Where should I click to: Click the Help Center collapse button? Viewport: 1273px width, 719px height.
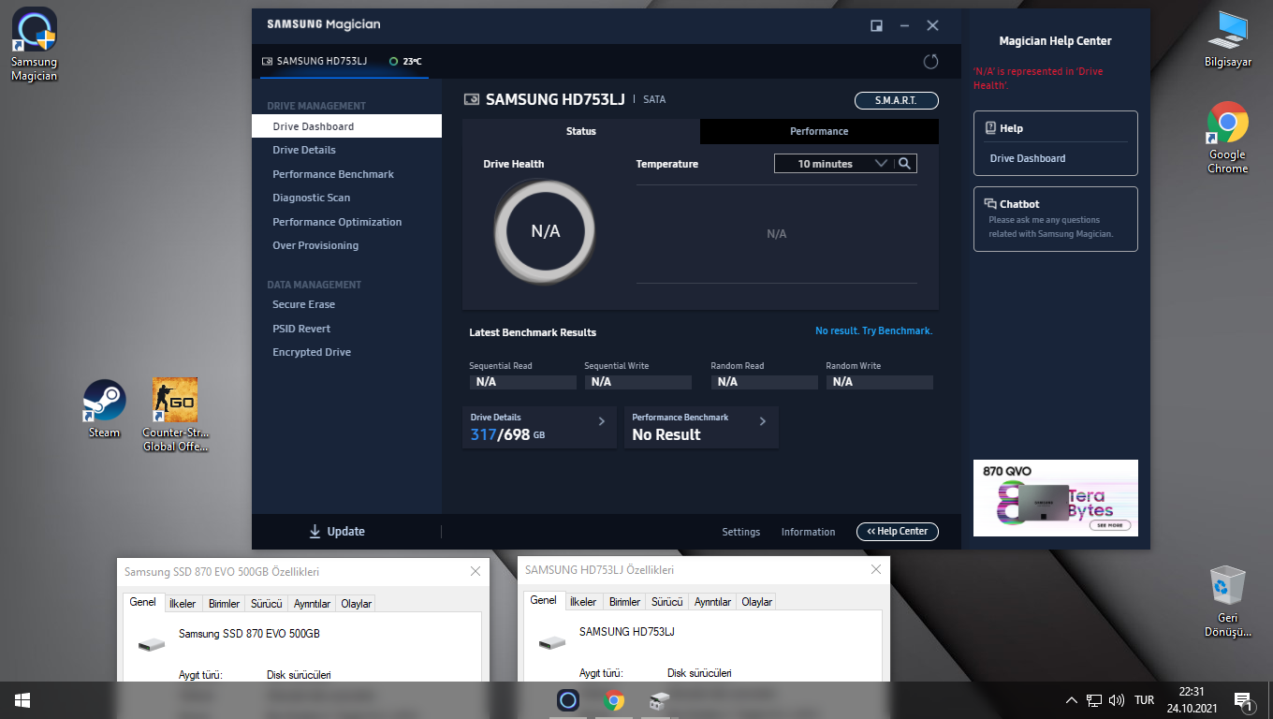pyautogui.click(x=897, y=532)
